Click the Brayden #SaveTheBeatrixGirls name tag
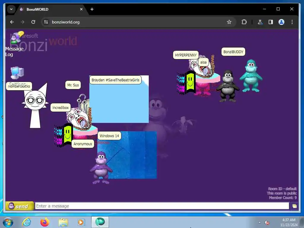This screenshot has width=304, height=228. click(115, 80)
